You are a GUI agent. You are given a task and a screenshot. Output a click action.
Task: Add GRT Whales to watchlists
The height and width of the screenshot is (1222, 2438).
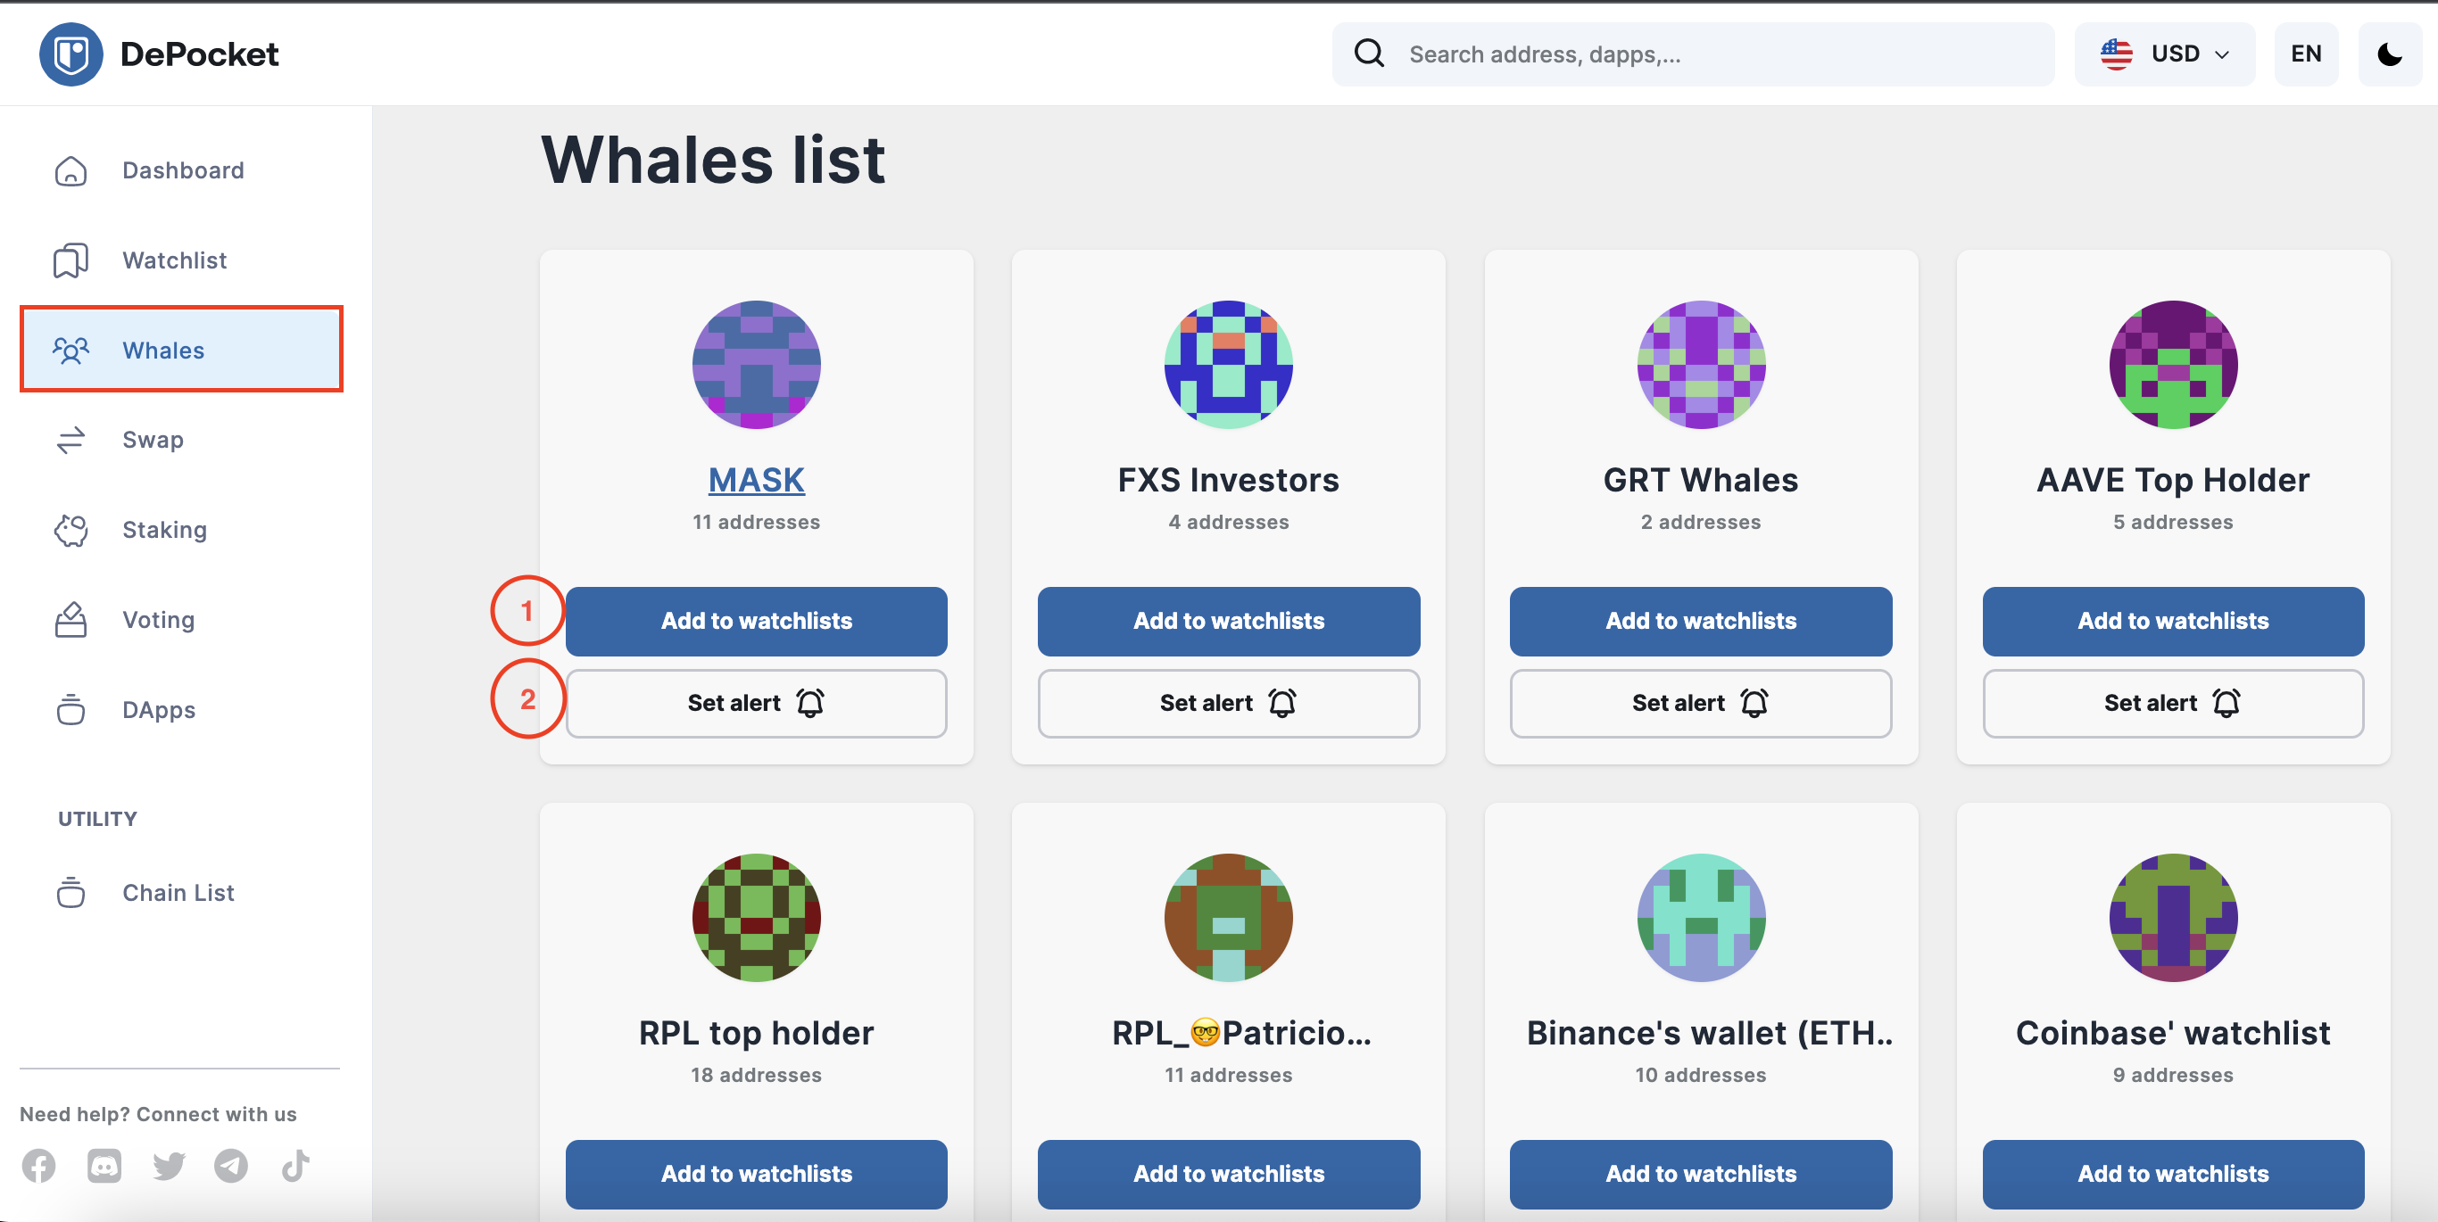(x=1700, y=621)
